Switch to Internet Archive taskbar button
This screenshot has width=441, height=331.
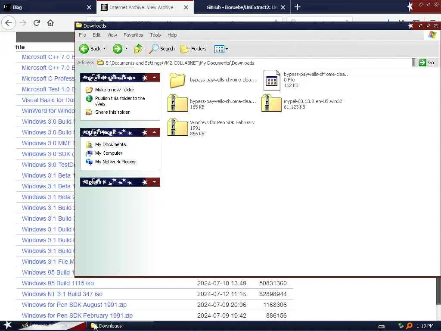click(52, 326)
